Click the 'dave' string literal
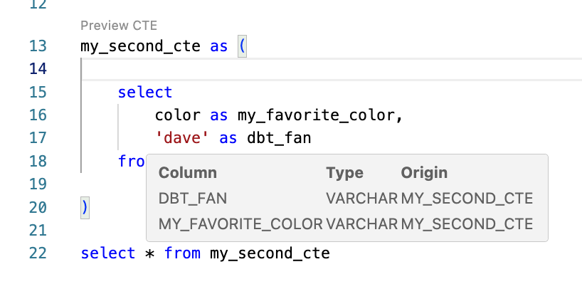This screenshot has width=582, height=289. point(182,138)
